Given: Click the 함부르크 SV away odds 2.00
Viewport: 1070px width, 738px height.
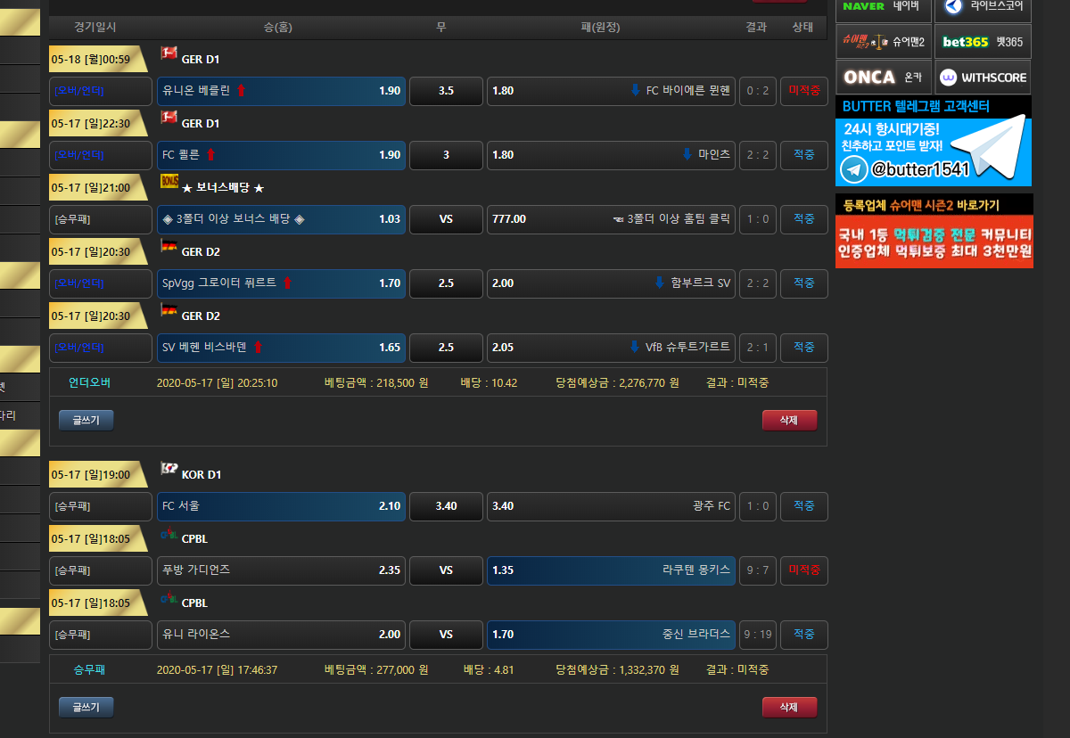Looking at the screenshot, I should point(611,283).
